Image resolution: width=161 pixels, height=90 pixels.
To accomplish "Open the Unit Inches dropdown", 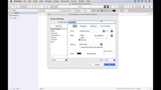I will pos(109,60).
